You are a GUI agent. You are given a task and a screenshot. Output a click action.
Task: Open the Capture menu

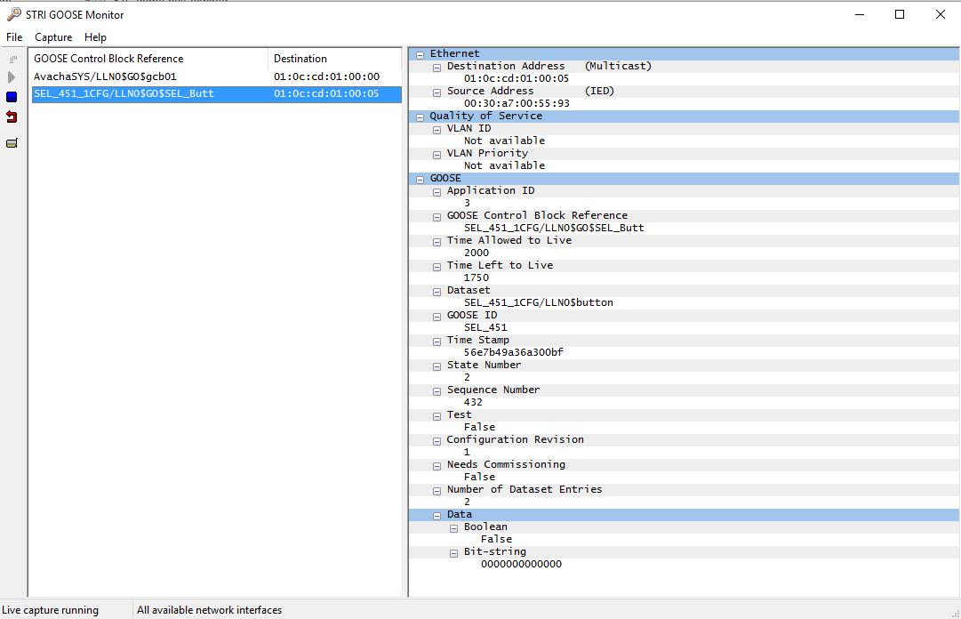coord(53,37)
